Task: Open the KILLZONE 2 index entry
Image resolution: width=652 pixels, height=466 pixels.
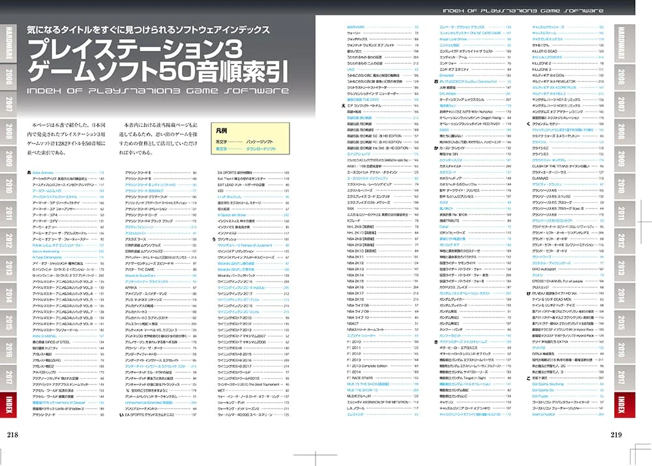Action: [541, 63]
